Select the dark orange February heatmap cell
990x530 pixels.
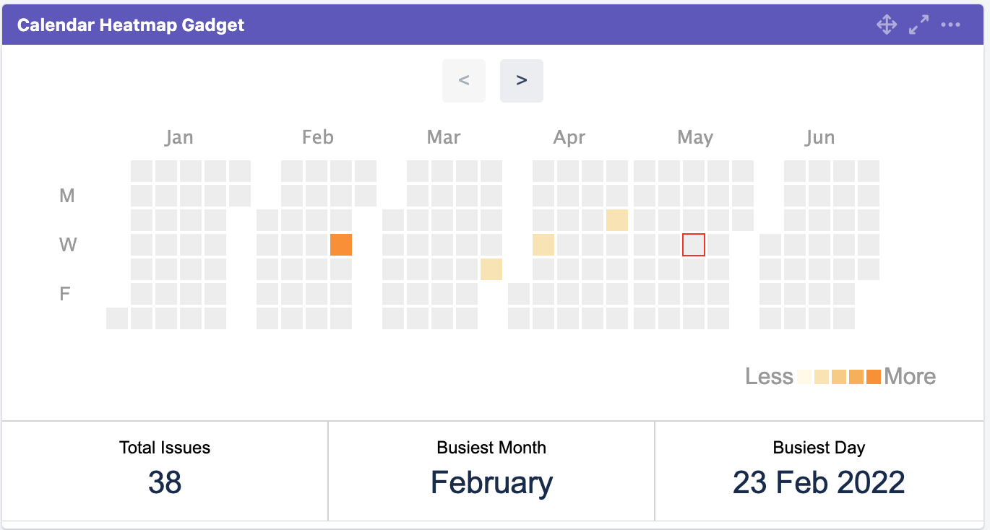click(x=341, y=245)
